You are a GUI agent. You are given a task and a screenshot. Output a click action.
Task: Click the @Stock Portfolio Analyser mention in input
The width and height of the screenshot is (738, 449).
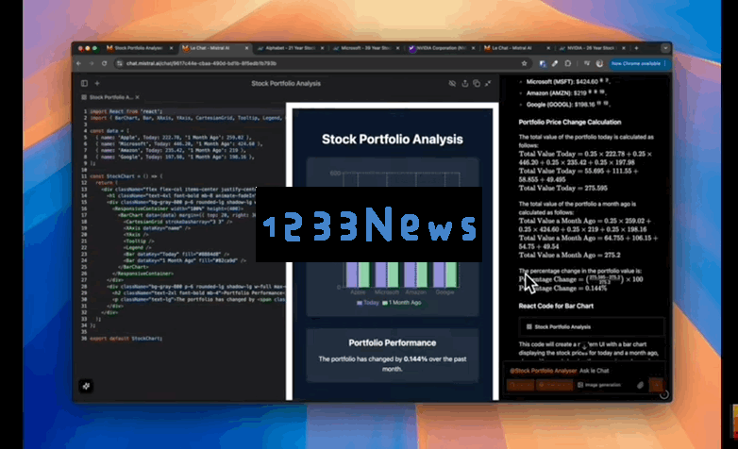pyautogui.click(x=544, y=371)
